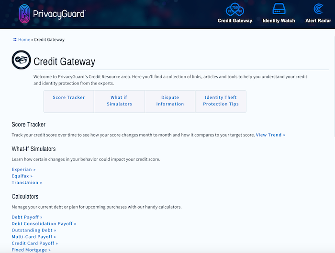Open the TransUnion simulator link

click(27, 183)
